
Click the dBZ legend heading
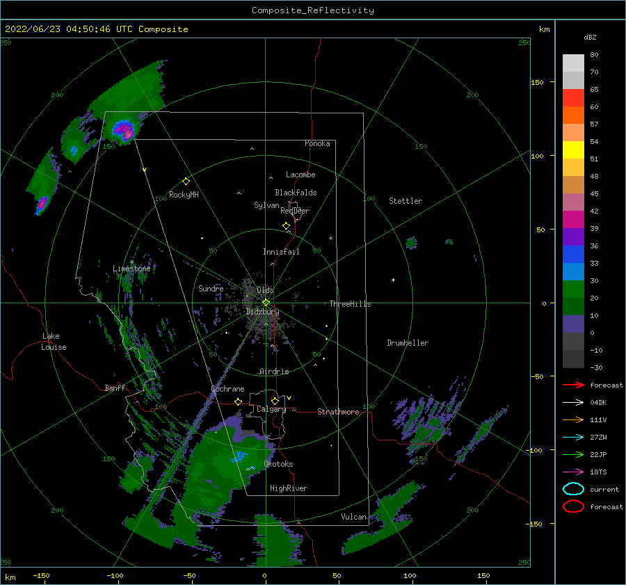[x=590, y=37]
